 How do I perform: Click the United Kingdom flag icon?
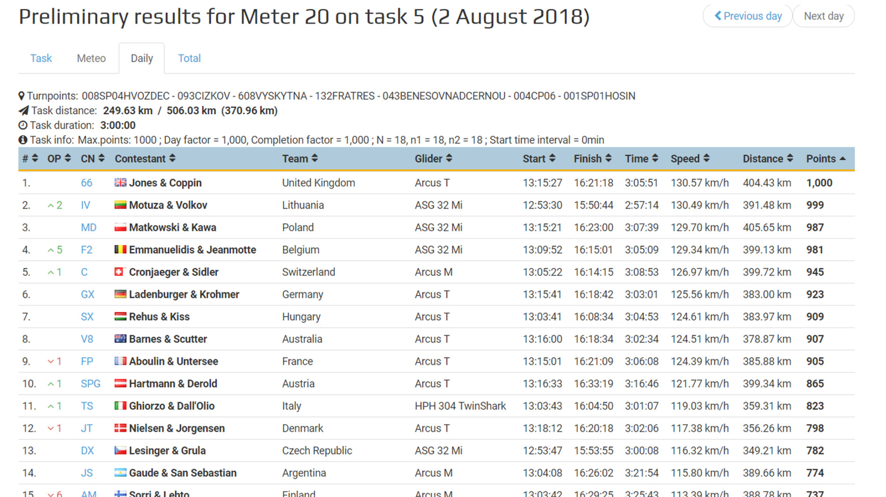pos(120,182)
